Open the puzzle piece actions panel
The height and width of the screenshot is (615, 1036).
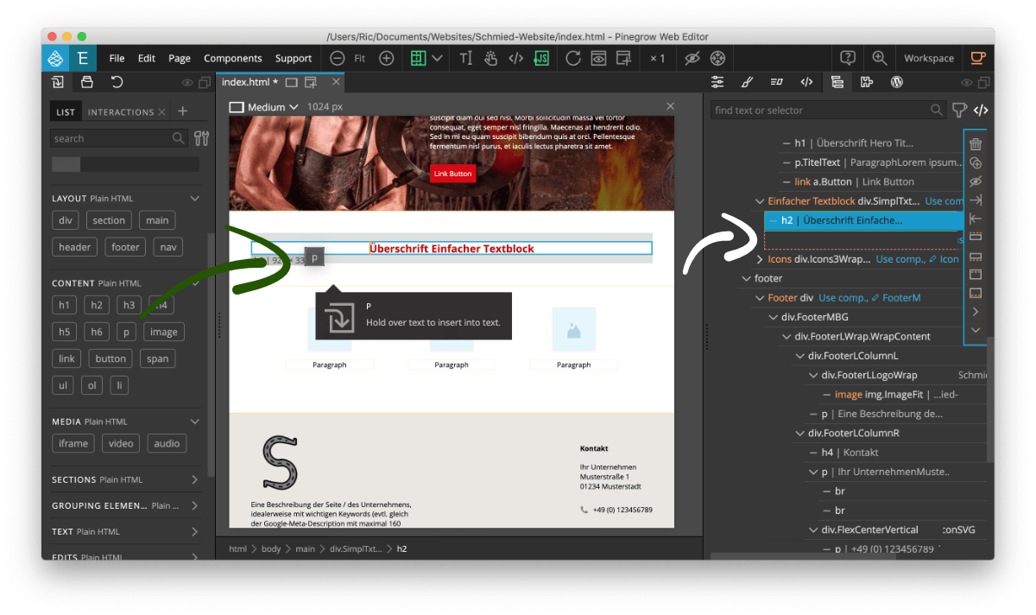pos(867,83)
